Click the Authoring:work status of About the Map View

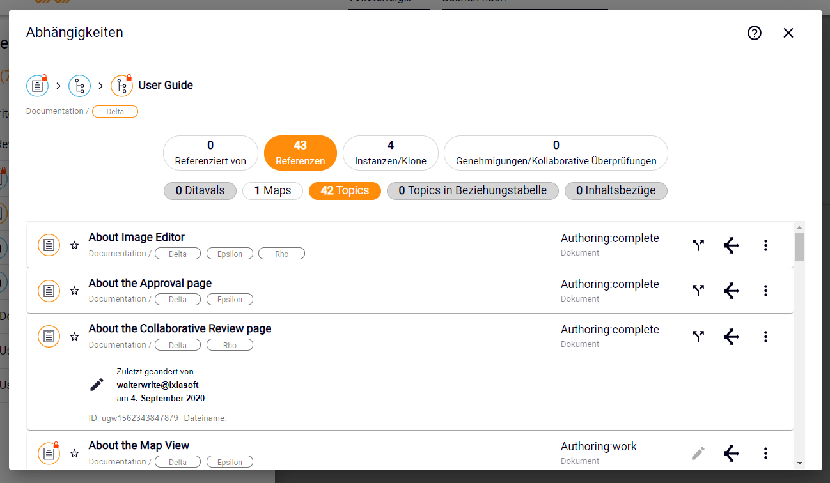pos(599,447)
